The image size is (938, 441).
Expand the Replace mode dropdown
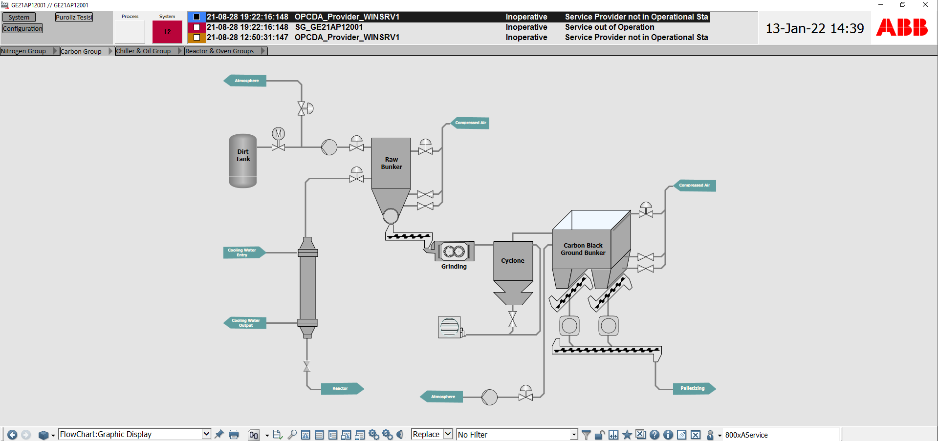click(448, 434)
